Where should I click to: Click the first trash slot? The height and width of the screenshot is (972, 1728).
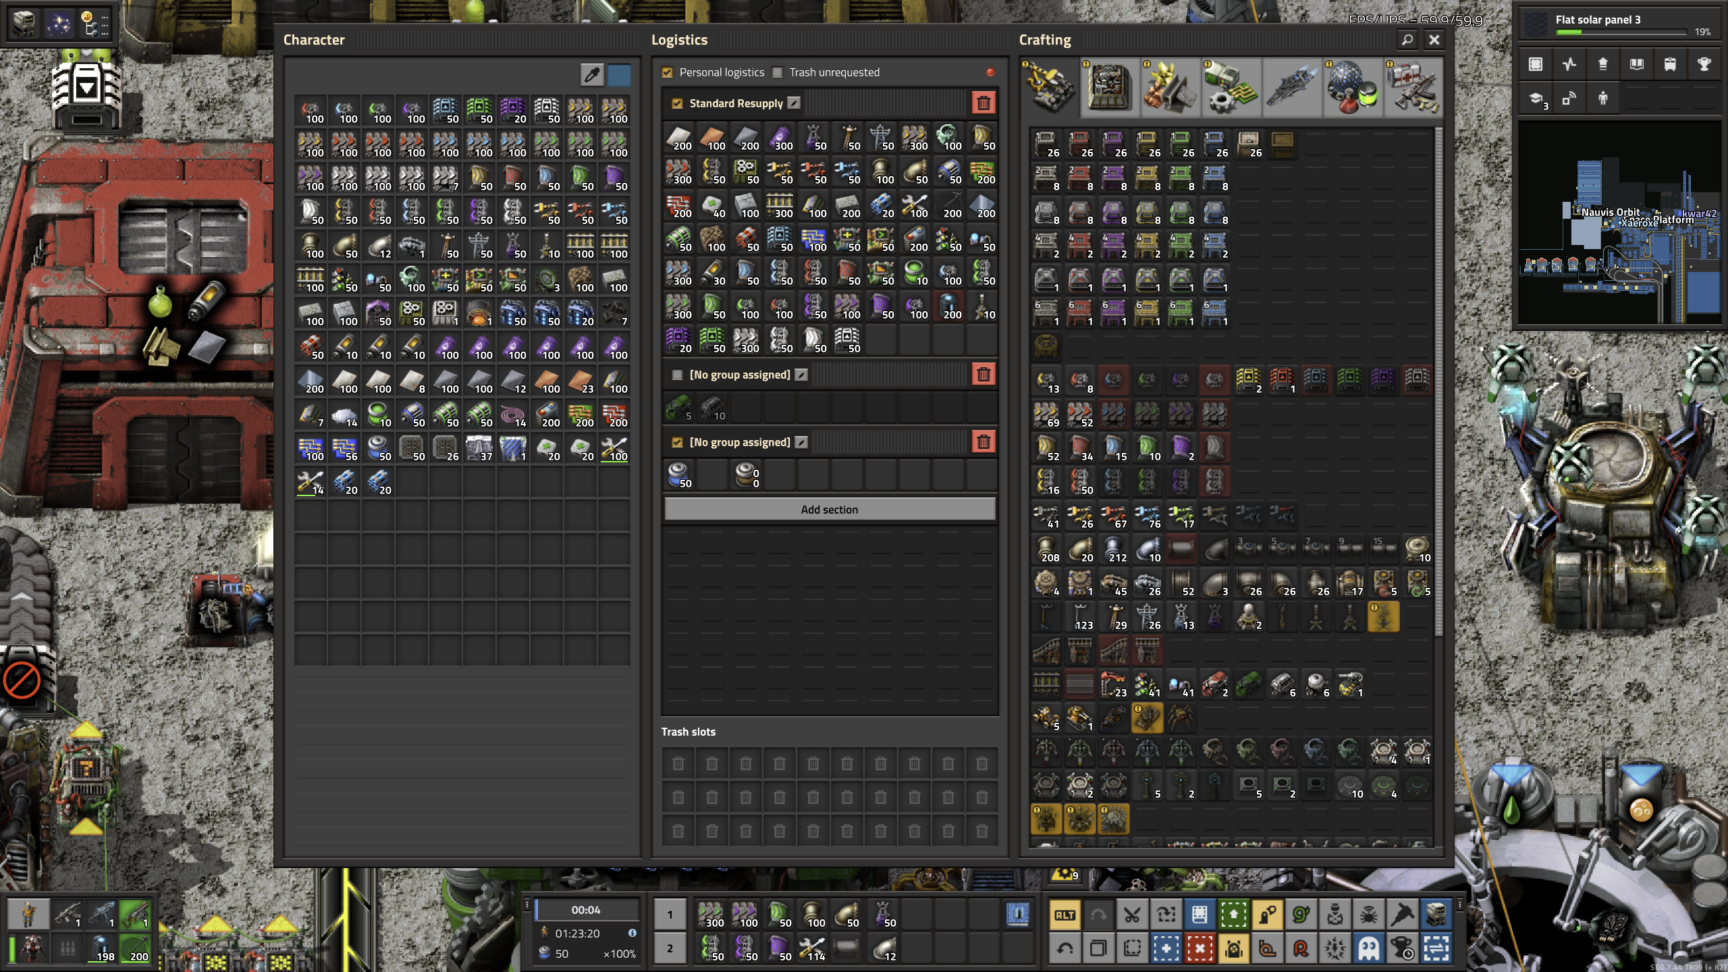point(678,763)
